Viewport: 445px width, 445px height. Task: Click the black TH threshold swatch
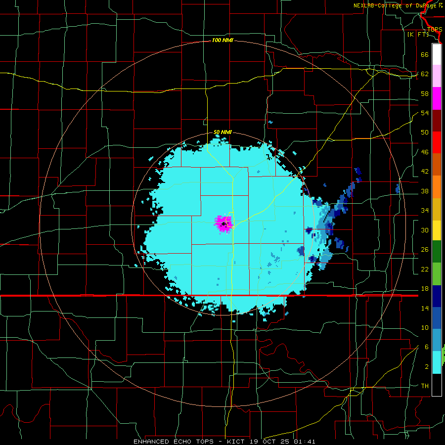pos(437,385)
